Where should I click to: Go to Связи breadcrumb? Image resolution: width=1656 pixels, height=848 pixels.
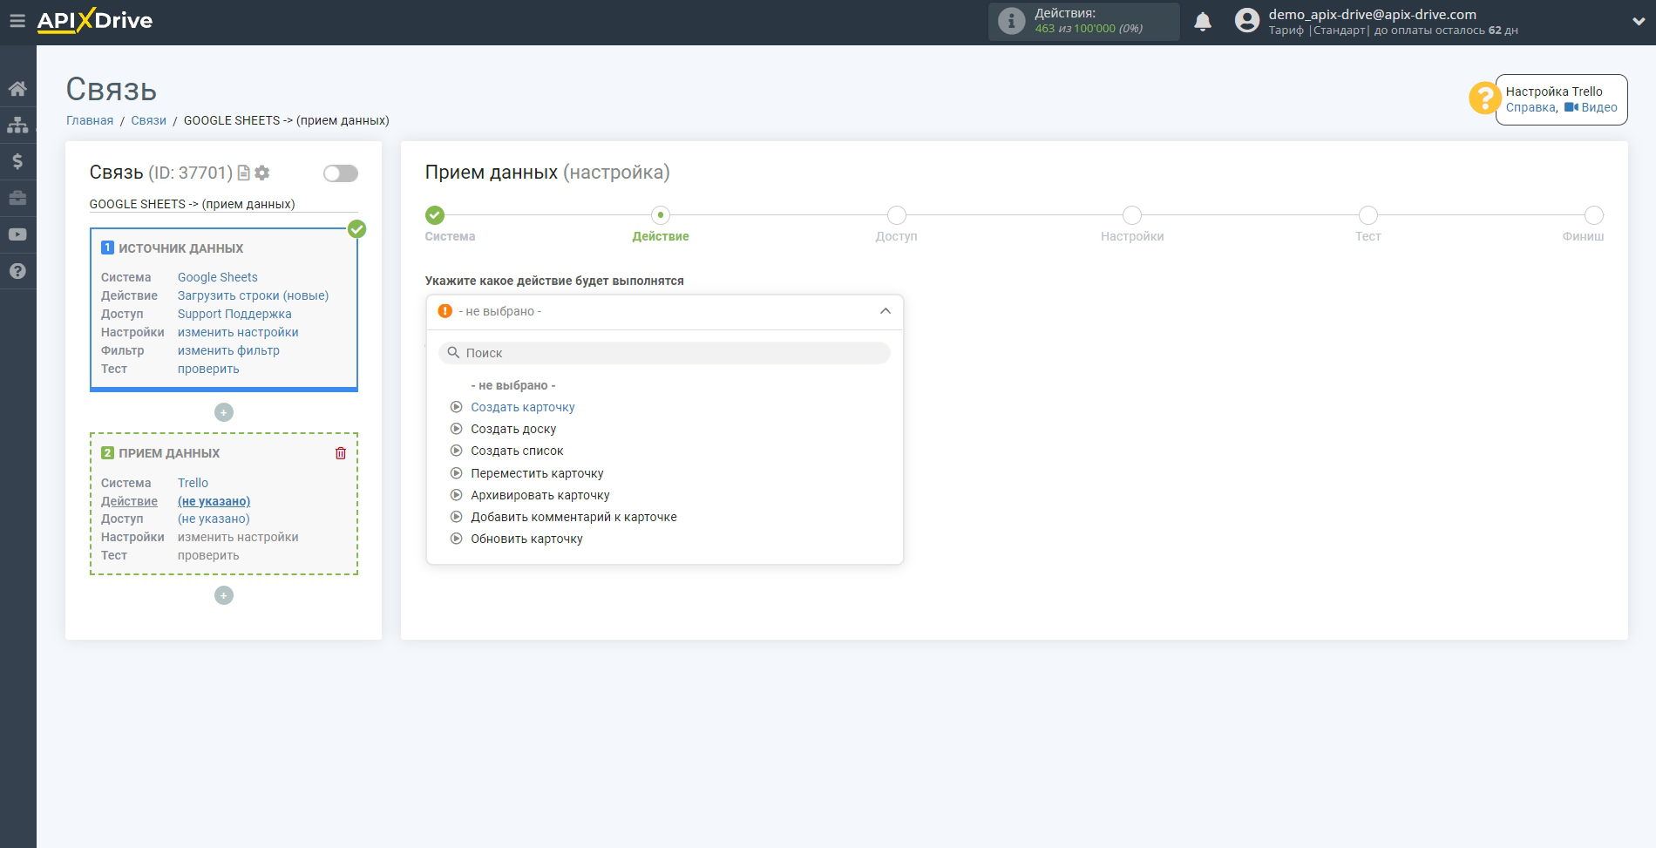tap(148, 120)
